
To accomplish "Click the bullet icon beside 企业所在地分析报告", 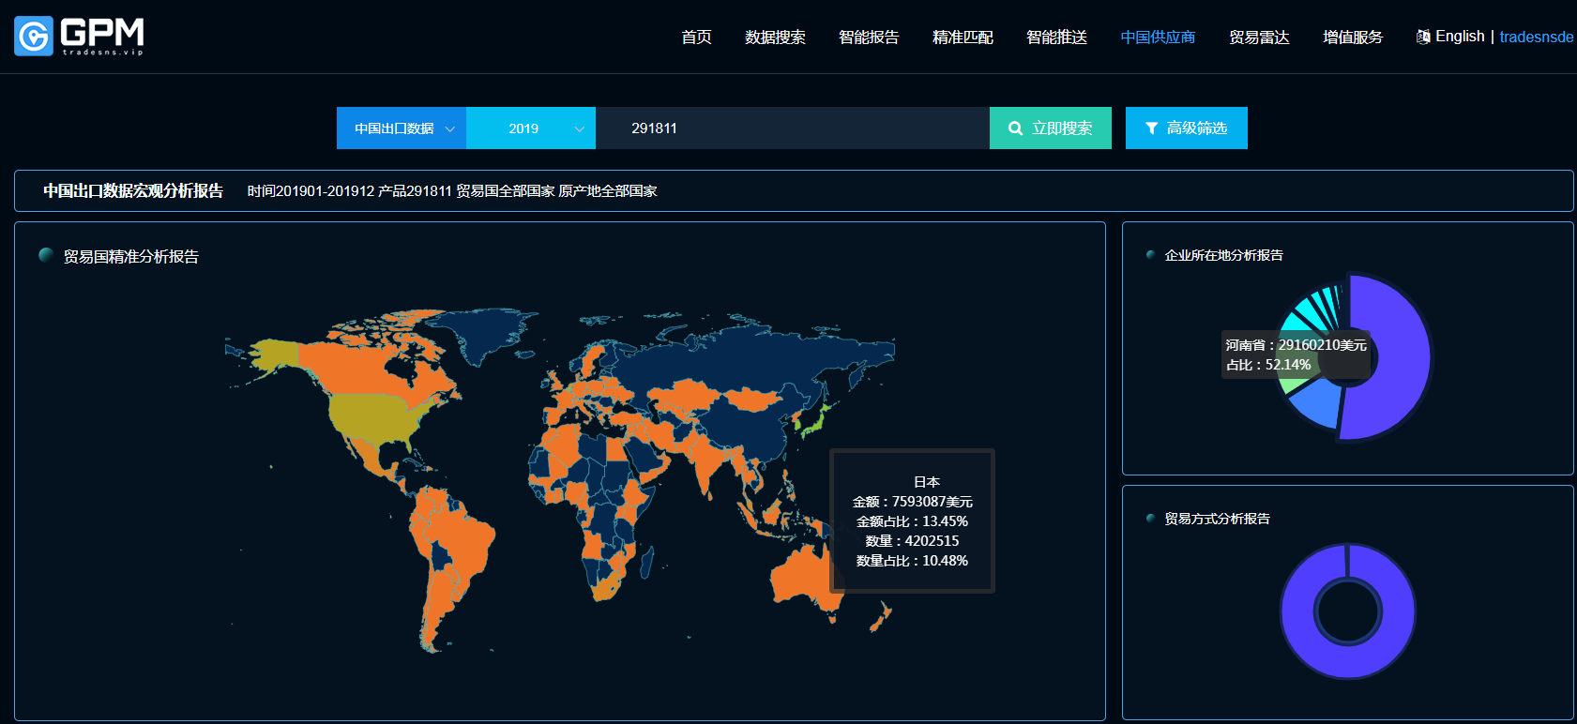I will click(x=1150, y=255).
